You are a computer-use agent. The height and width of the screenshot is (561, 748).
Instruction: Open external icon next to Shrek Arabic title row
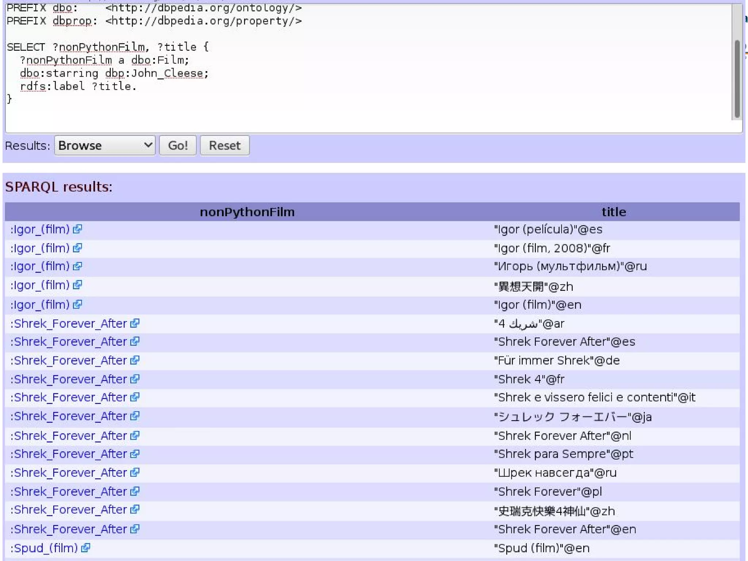tap(135, 323)
